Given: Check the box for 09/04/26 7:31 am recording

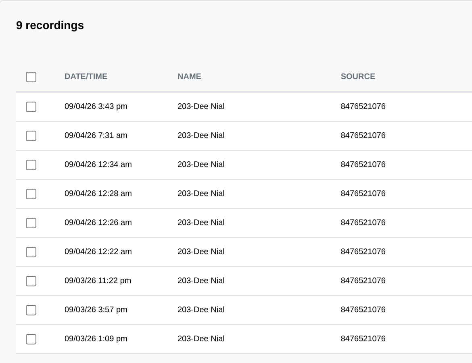Looking at the screenshot, I should pos(31,136).
